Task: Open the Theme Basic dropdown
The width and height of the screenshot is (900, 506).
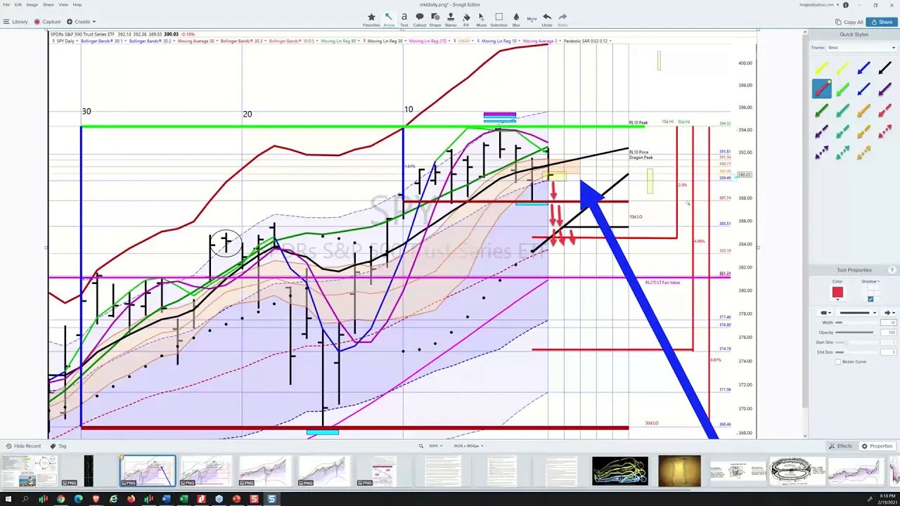Action: coord(862,48)
